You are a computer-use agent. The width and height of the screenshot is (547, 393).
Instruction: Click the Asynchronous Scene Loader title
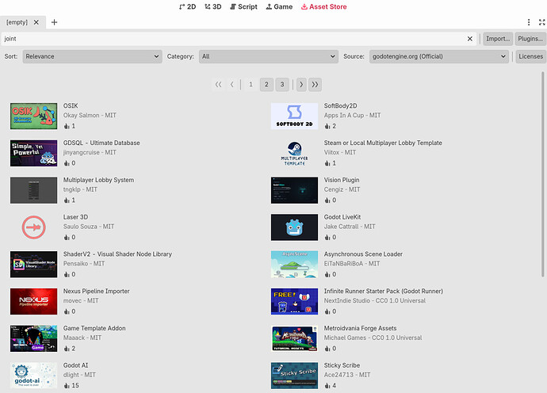click(x=363, y=254)
